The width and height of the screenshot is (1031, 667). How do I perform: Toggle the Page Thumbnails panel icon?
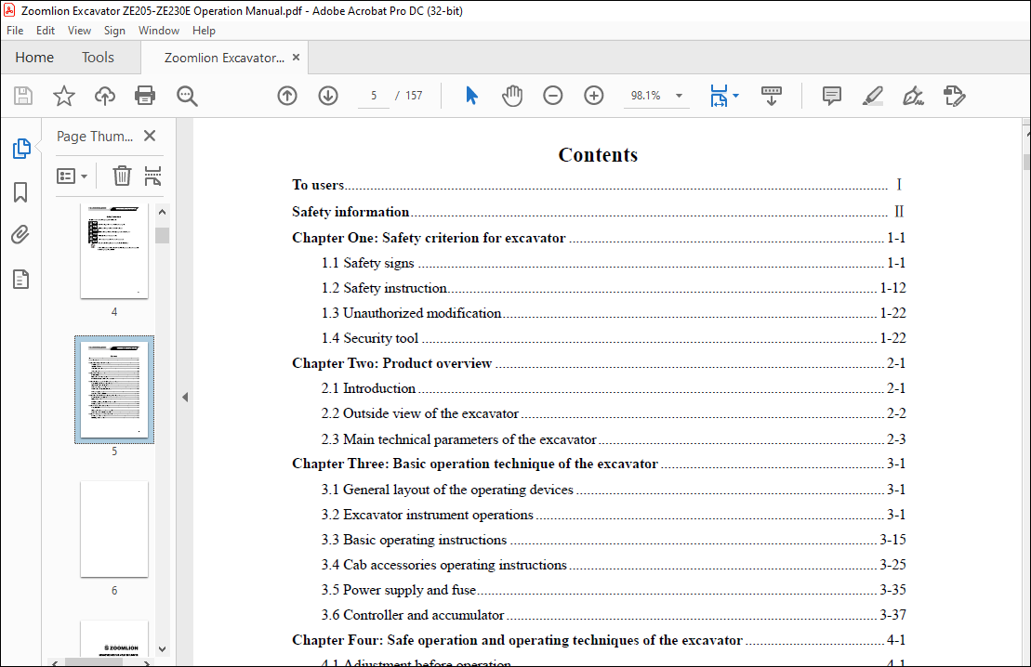pos(21,149)
